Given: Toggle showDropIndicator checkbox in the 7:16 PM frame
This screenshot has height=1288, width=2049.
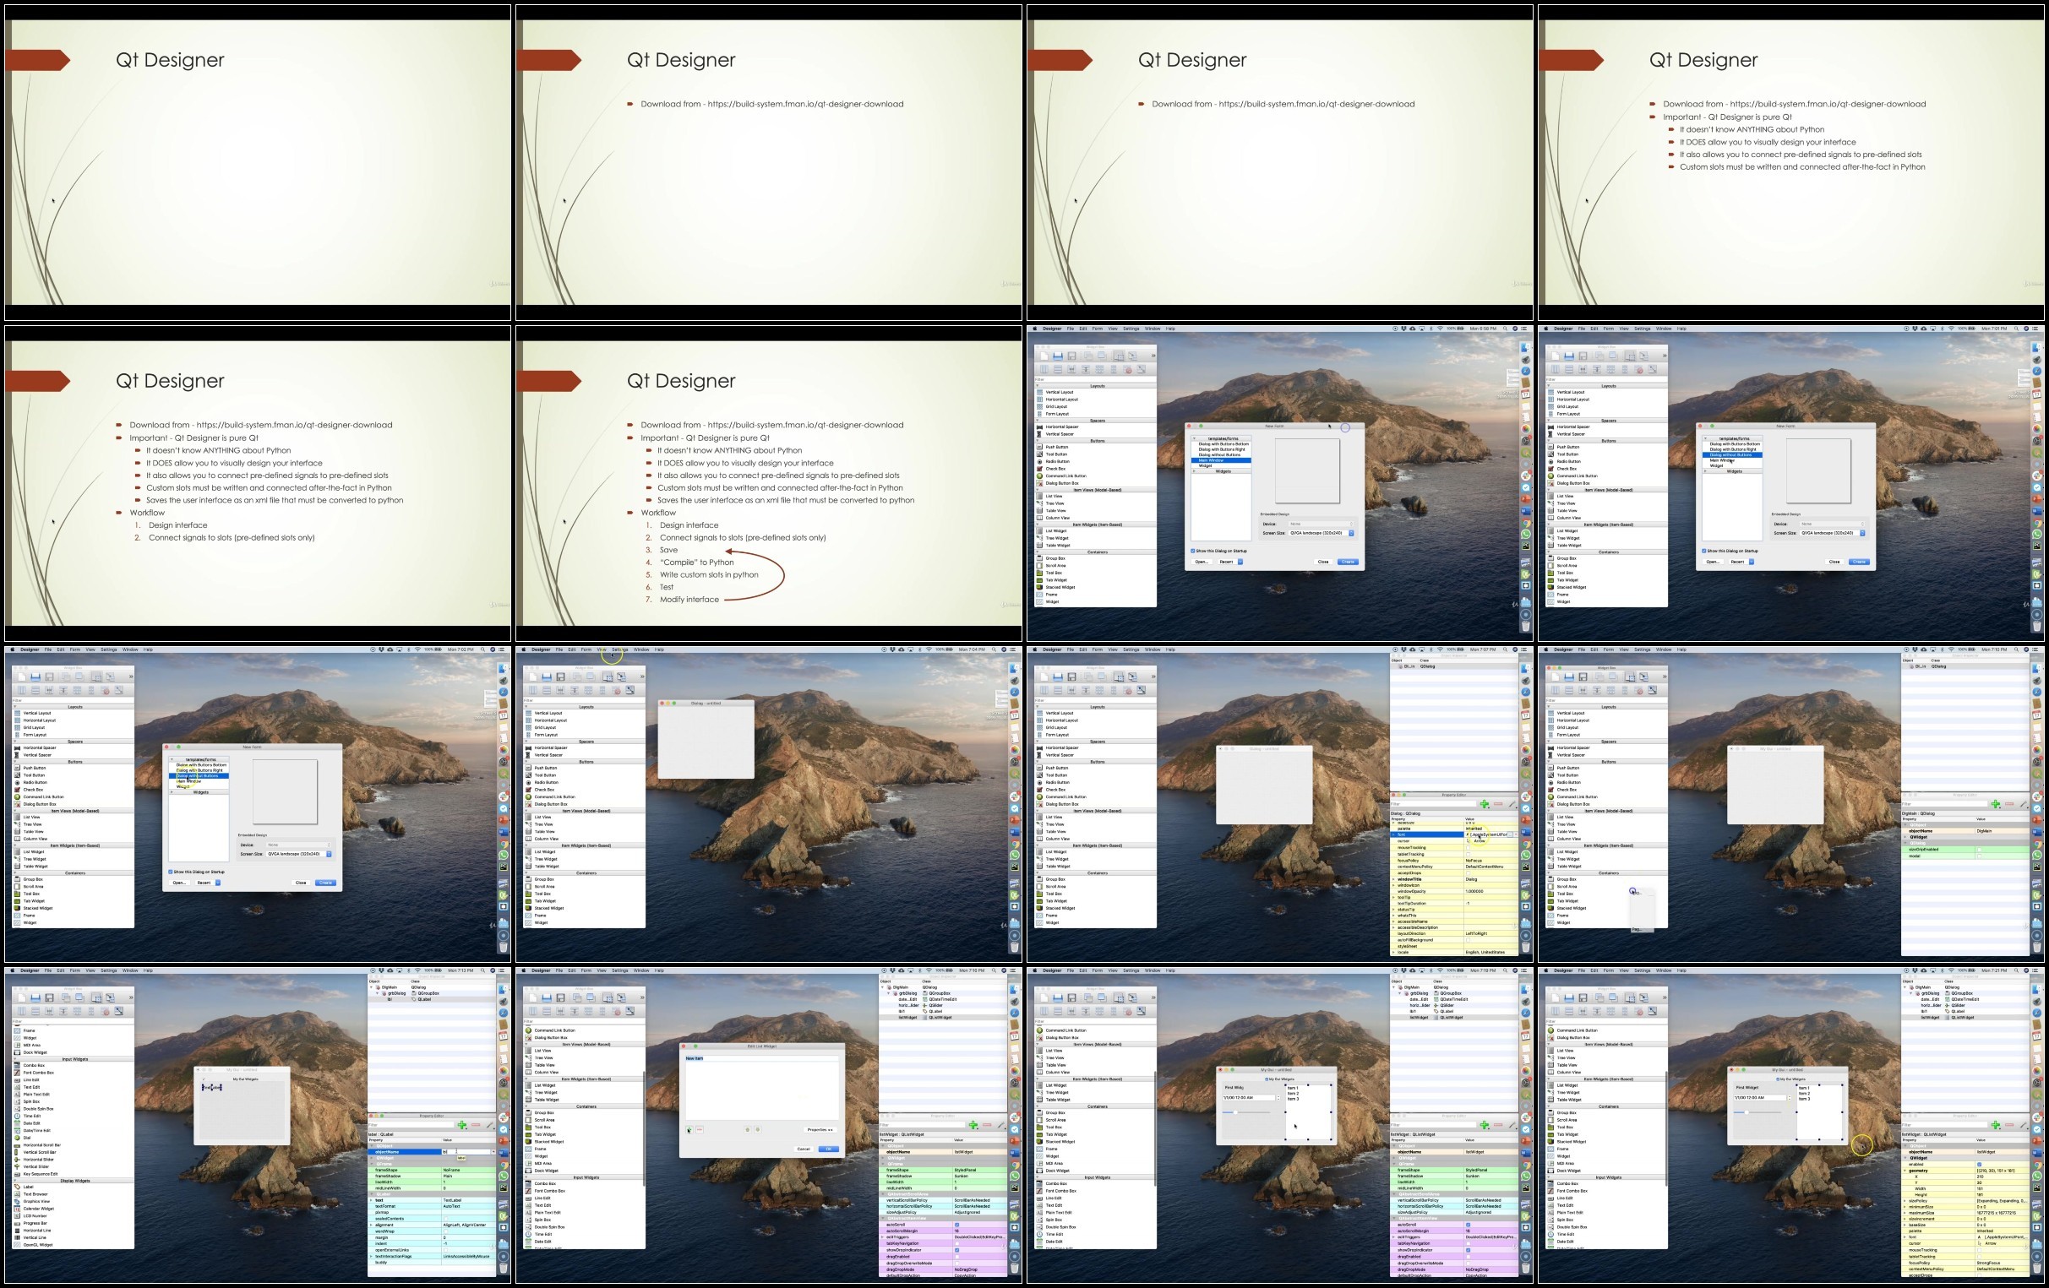Looking at the screenshot, I should (956, 1251).
